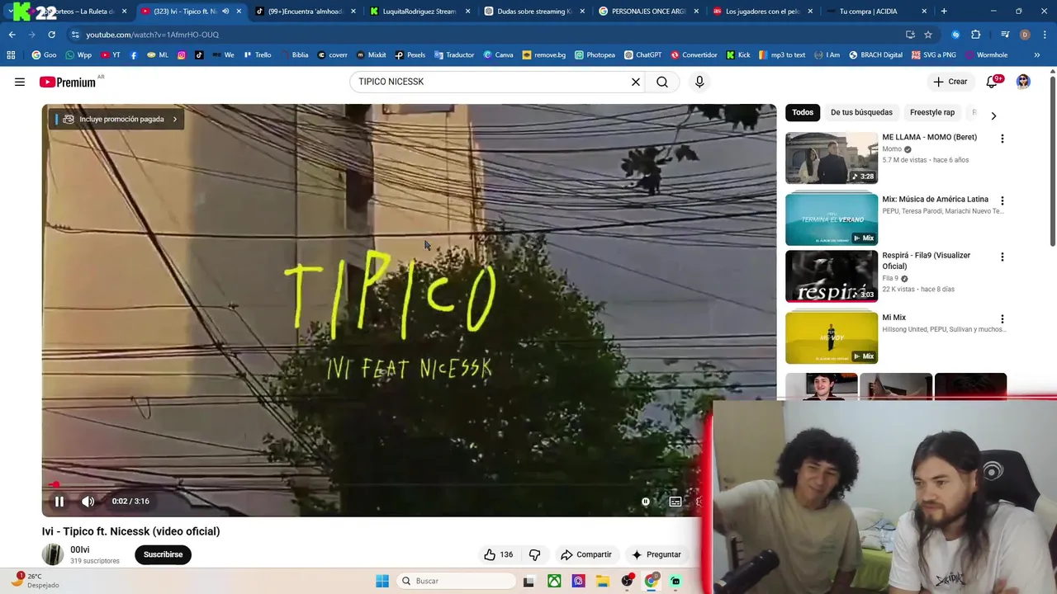Expand the paid promotion info chevron
This screenshot has height=594, width=1057.
click(174, 119)
